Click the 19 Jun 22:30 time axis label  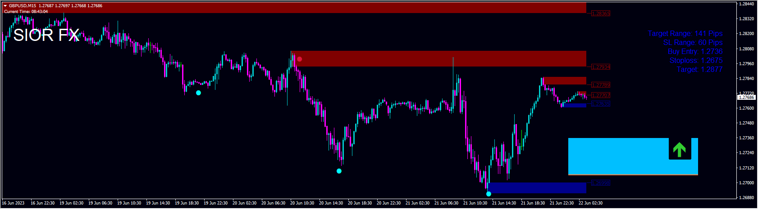coord(215,203)
